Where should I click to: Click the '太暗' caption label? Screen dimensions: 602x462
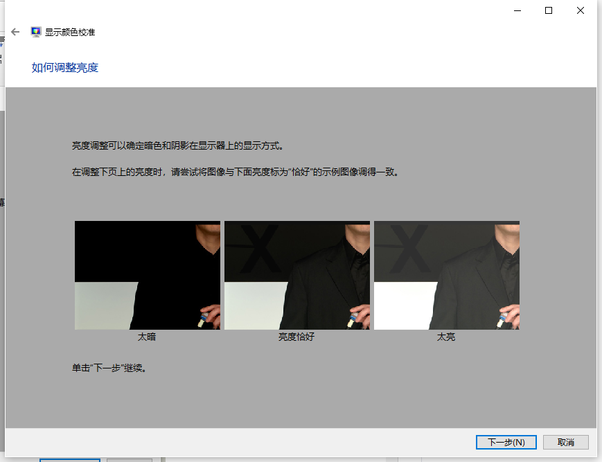point(147,337)
